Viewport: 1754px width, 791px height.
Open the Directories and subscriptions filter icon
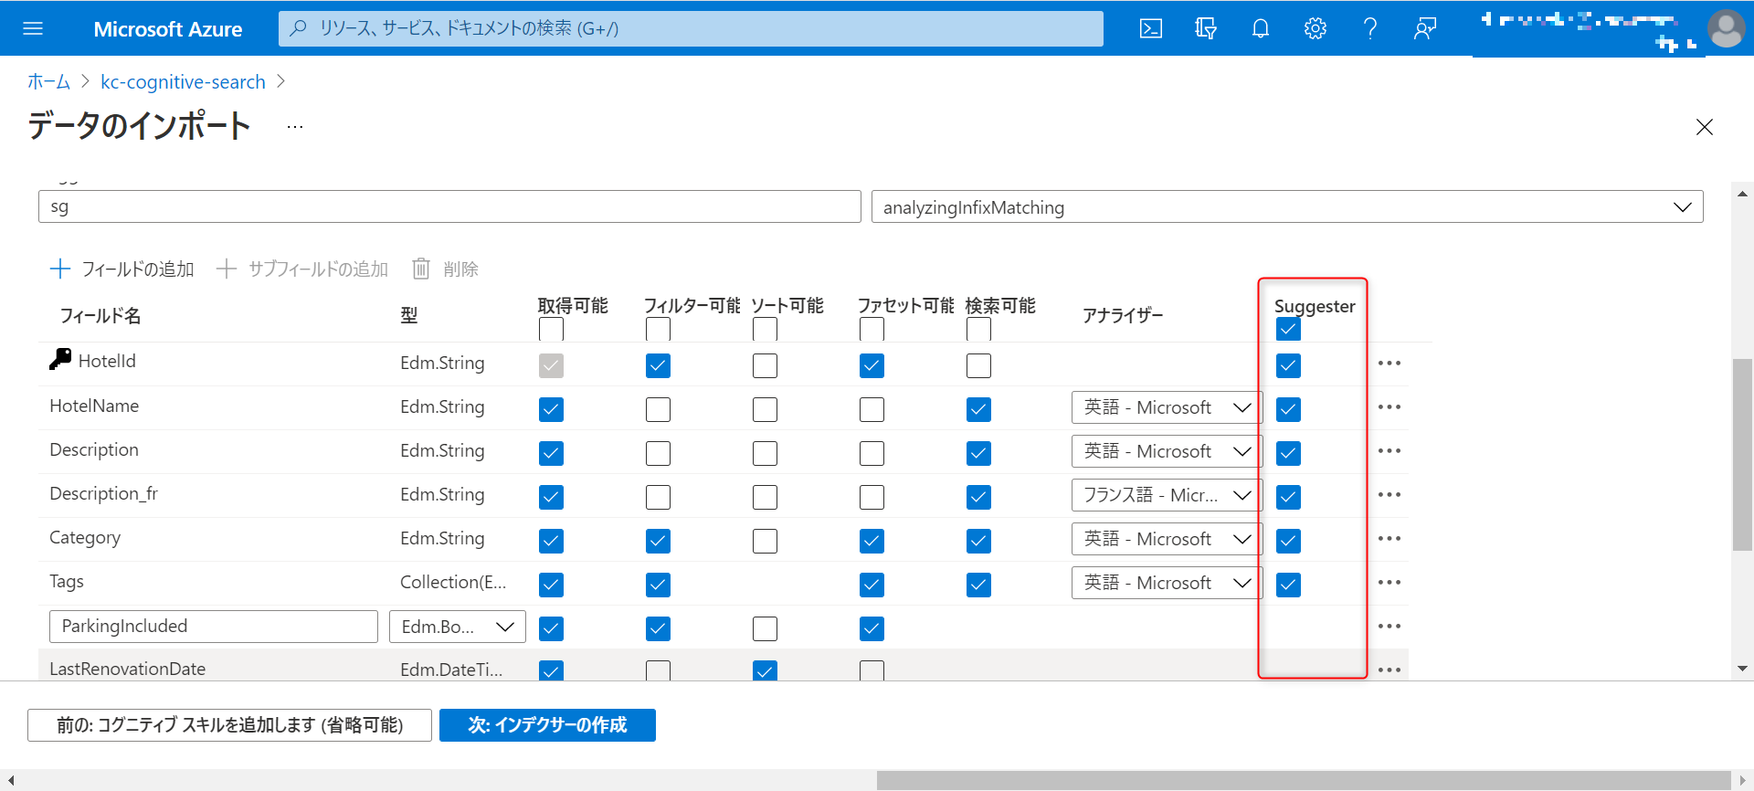coord(1206,28)
